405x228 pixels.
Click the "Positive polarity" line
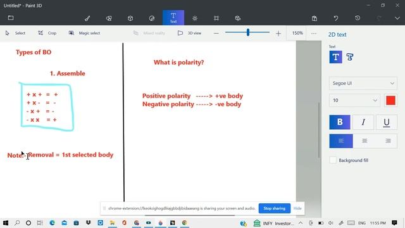tap(192, 96)
